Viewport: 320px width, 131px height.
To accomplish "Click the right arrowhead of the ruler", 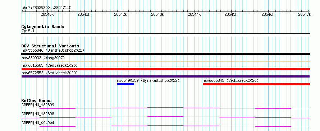I will 309,11.
